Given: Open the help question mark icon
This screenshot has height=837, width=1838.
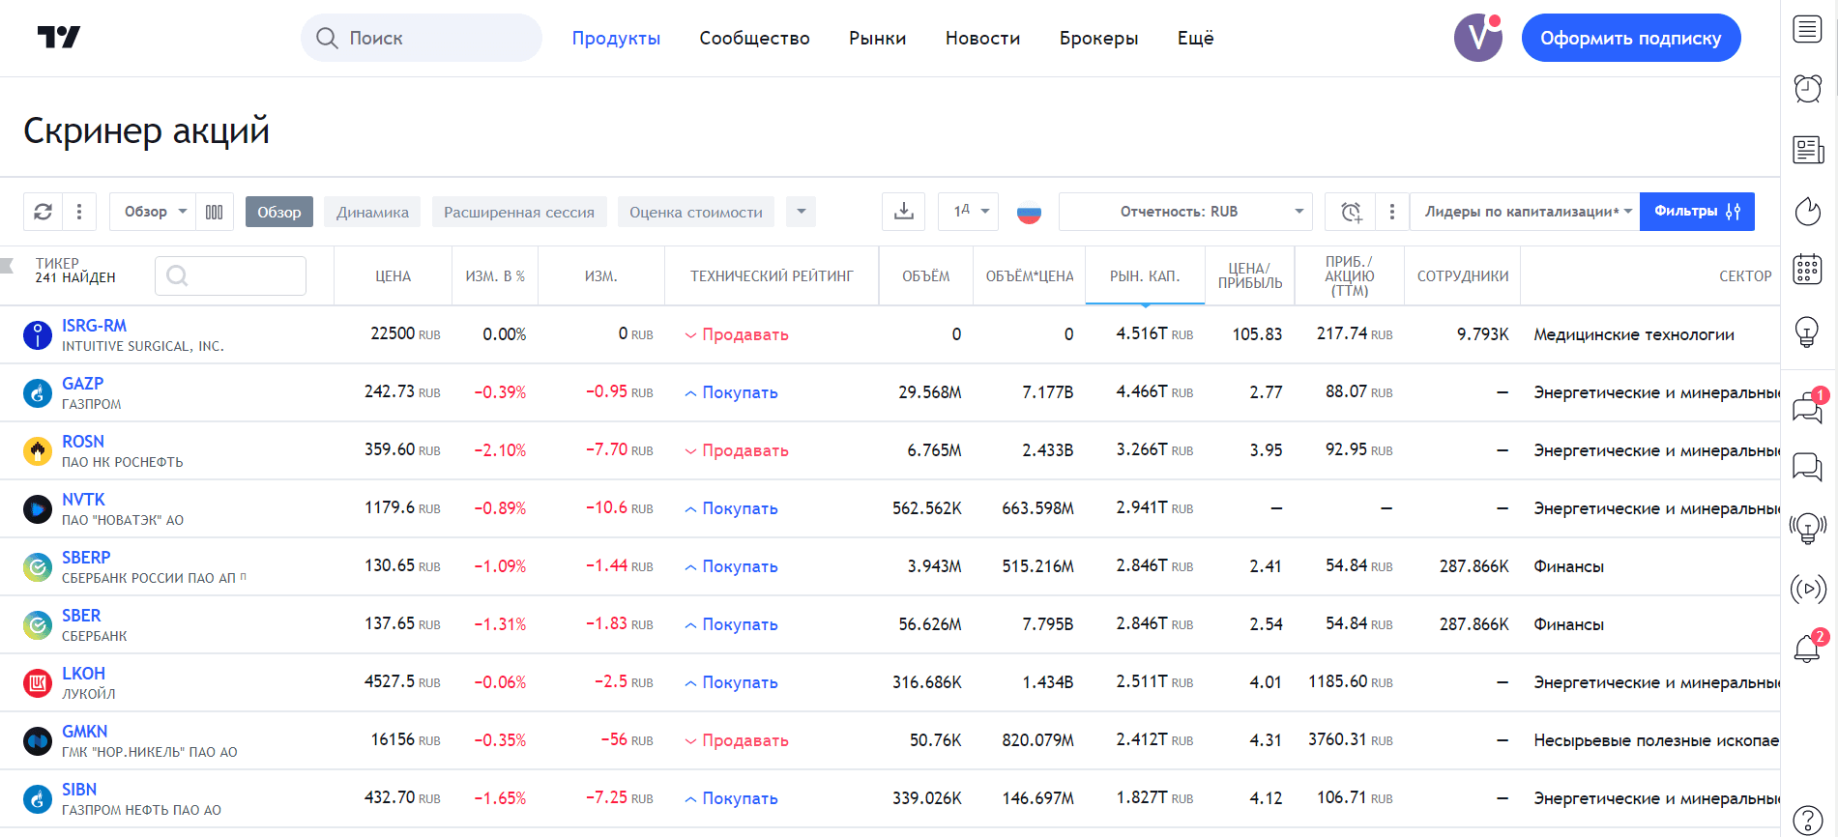Looking at the screenshot, I should [x=1807, y=820].
